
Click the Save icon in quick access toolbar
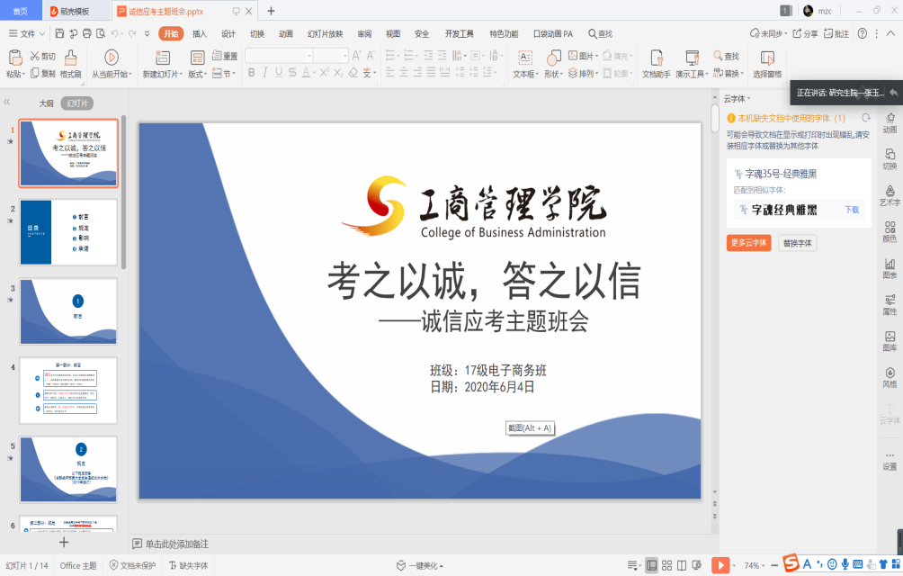coord(59,33)
